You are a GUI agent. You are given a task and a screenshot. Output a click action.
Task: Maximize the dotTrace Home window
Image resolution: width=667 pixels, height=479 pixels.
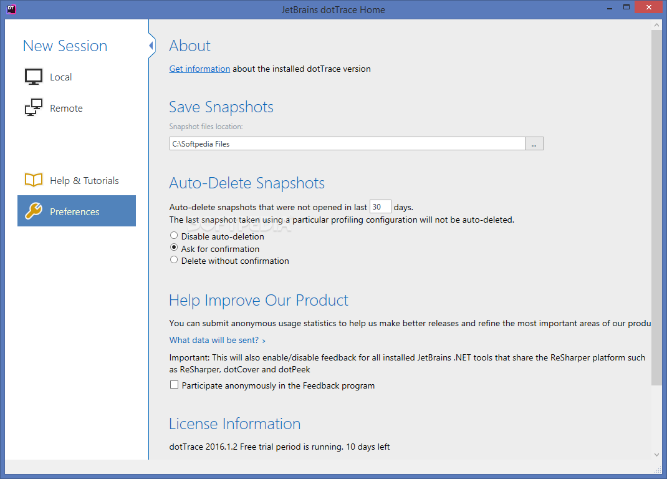[626, 7]
